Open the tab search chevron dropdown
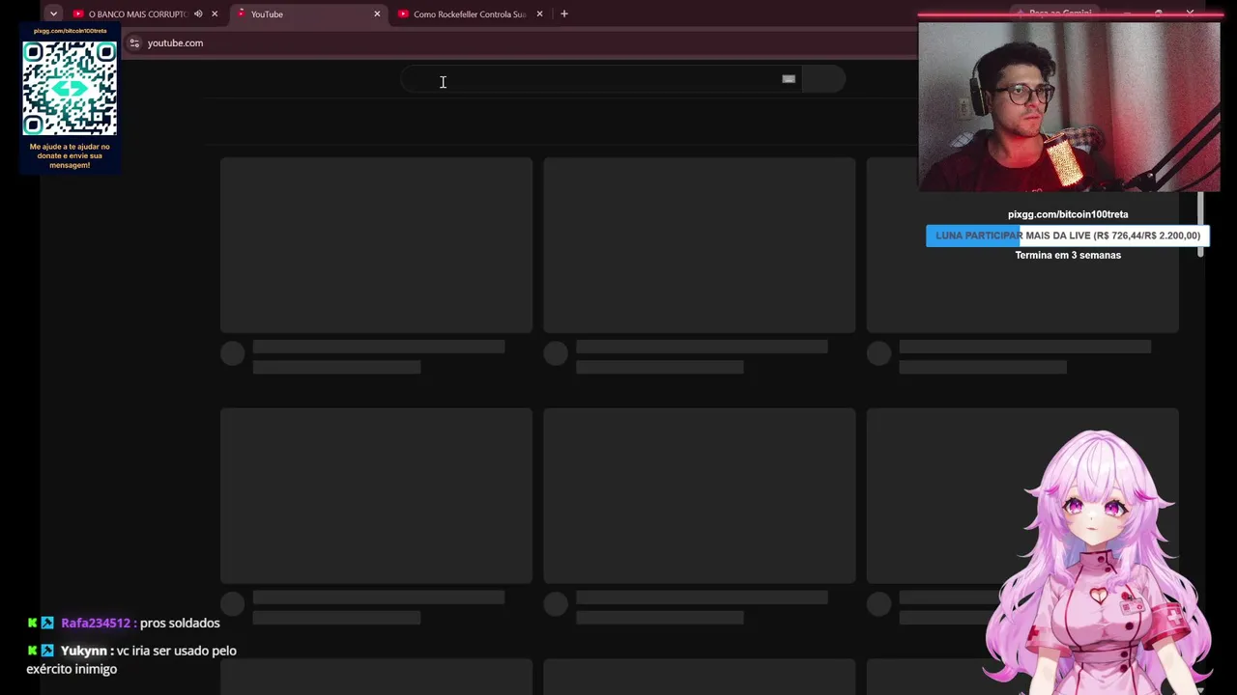 pyautogui.click(x=53, y=14)
